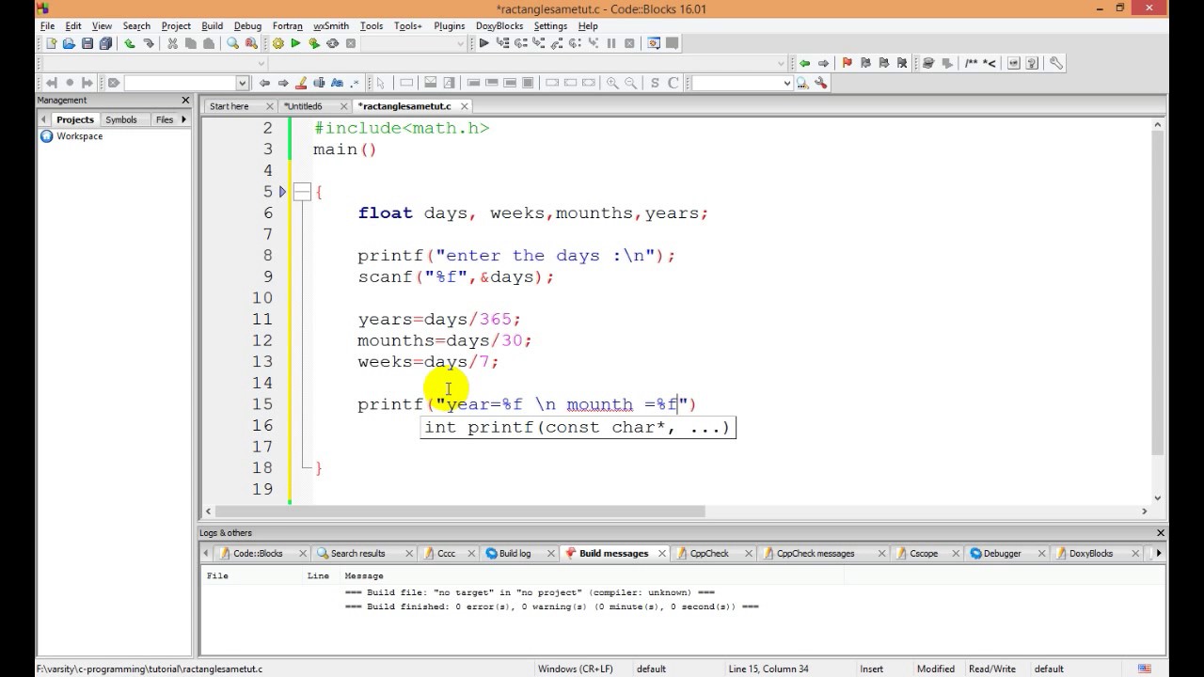The width and height of the screenshot is (1204, 677).
Task: Cut the selected text
Action: [173, 43]
